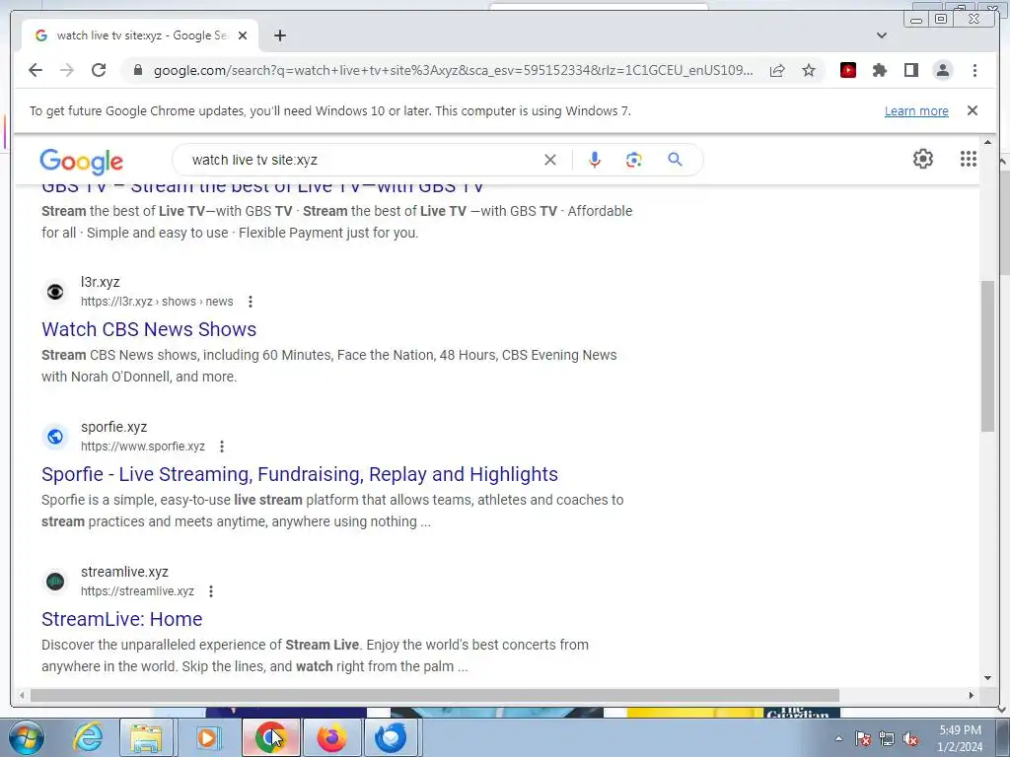Click the horizontal scrollbar thumb

[435, 695]
